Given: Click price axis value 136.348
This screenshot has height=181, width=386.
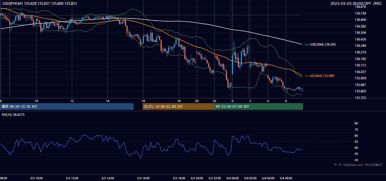Looking at the screenshot, I should (x=360, y=46).
